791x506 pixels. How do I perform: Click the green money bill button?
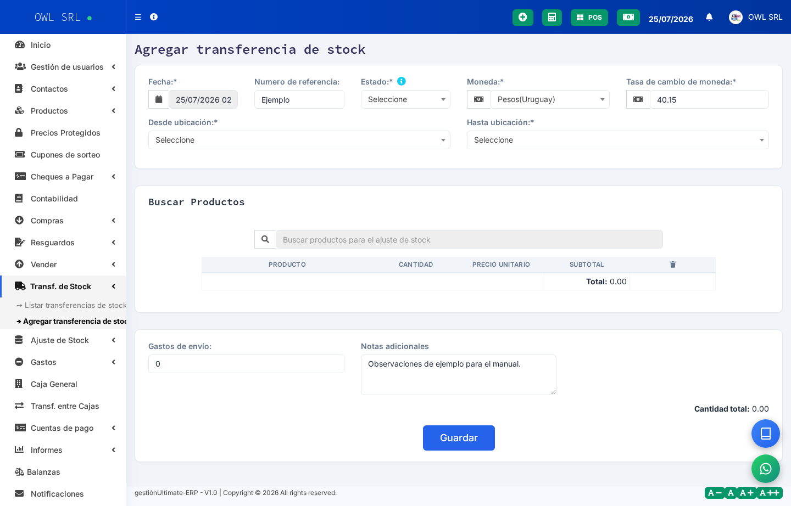628,18
